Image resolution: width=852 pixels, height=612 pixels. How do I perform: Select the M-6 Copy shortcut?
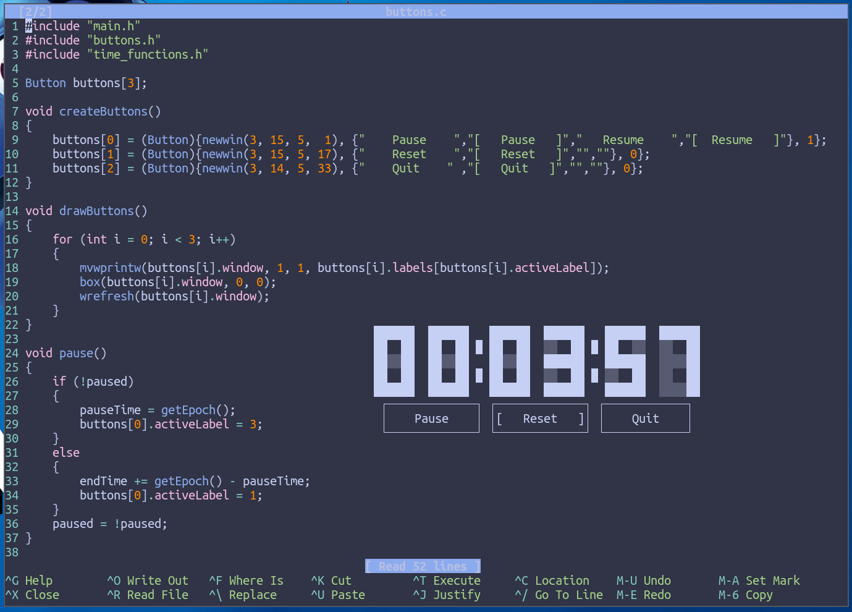pos(746,595)
